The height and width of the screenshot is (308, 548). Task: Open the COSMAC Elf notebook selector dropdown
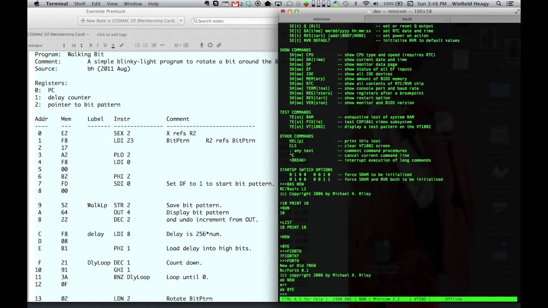click(58, 34)
